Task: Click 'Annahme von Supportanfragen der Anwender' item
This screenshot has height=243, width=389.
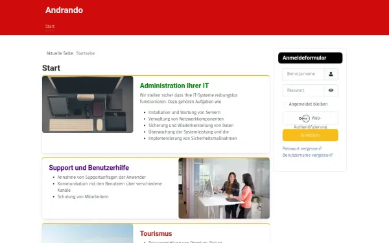Action: tap(102, 177)
